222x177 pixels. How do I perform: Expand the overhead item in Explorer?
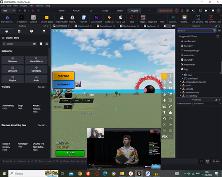tap(182, 78)
